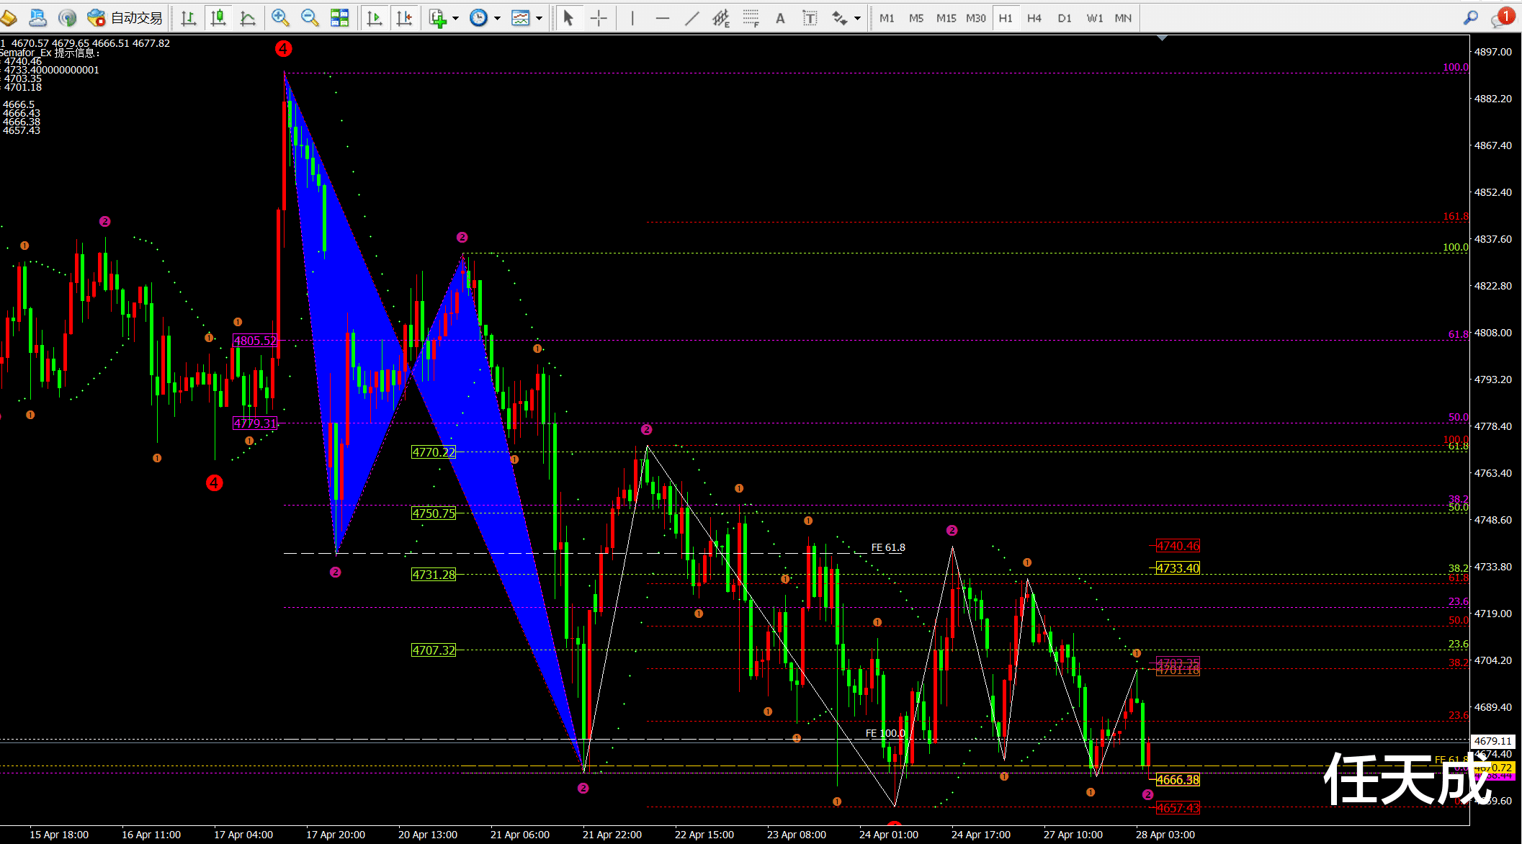Screen dimensions: 1522x844
Task: Expand the periodicity clock dropdown arrow
Action: pos(497,19)
